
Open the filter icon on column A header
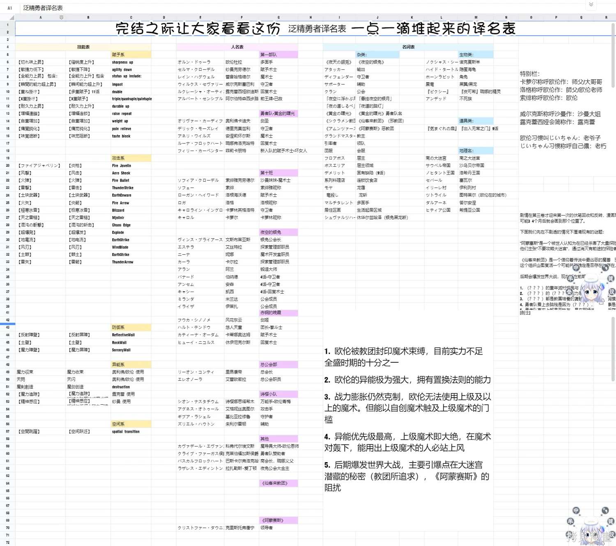61,17
